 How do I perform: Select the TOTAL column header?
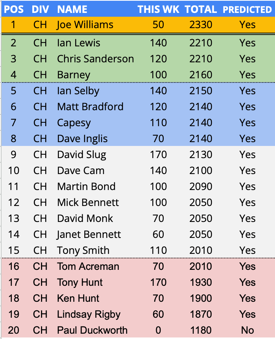(x=201, y=9)
